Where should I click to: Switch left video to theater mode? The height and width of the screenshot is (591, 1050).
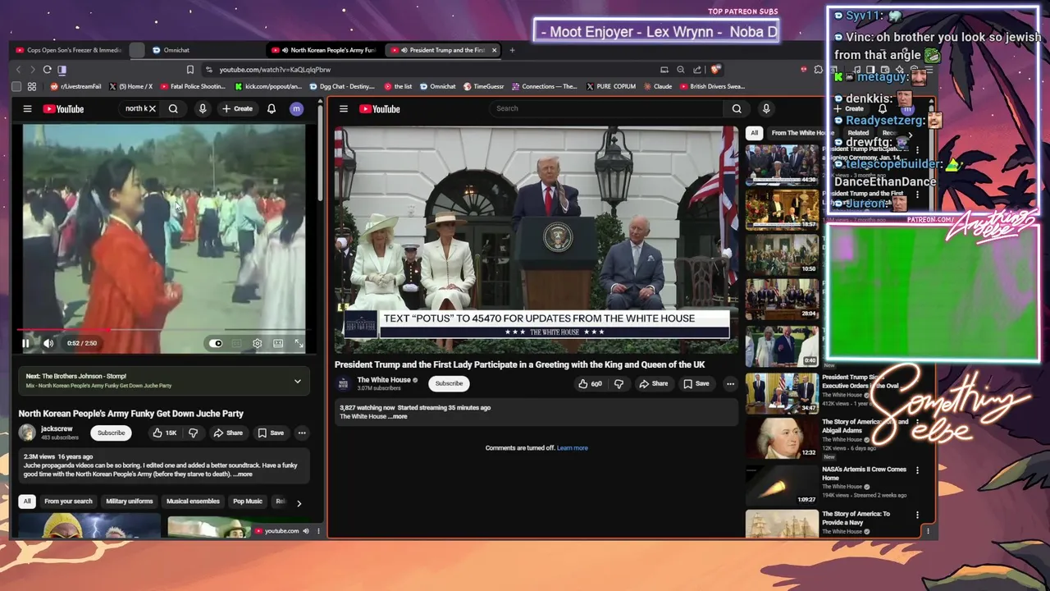(x=278, y=343)
